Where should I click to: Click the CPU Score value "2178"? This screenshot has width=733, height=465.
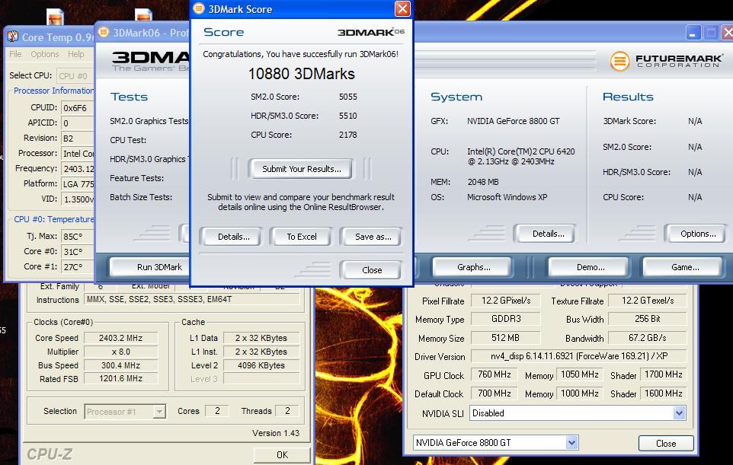tap(347, 135)
